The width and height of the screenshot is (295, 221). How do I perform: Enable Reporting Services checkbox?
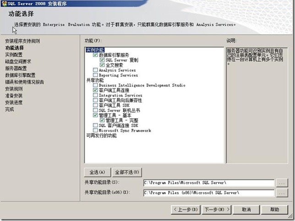point(95,75)
